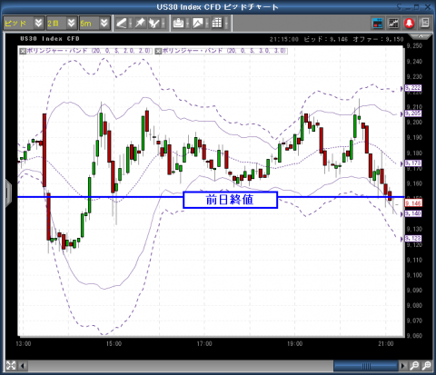Click the 9.140 band price tag
This screenshot has height=375, width=436.
coord(412,213)
